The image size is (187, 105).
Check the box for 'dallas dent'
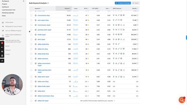pyautogui.click(x=31, y=91)
